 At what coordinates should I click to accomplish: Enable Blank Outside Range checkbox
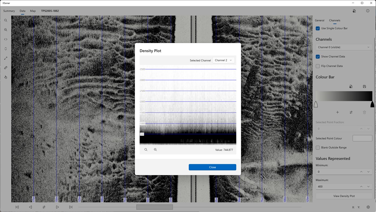coord(318,148)
